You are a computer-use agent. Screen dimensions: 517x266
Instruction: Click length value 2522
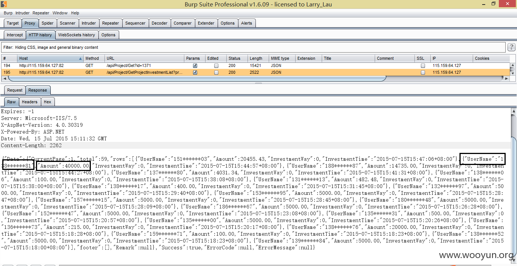pos(254,72)
